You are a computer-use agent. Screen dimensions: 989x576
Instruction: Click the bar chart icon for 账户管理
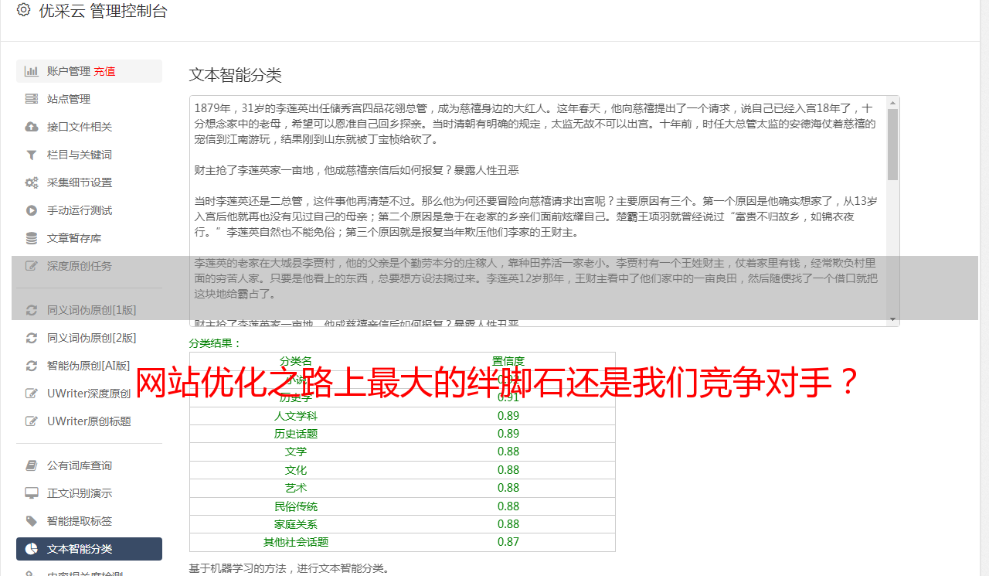[x=32, y=71]
